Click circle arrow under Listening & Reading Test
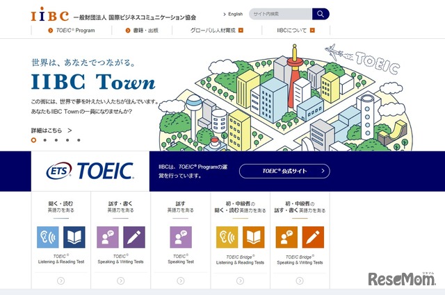Image resolution: width=445 pixels, height=295 pixels. pos(60,281)
